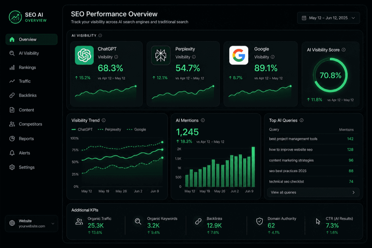Click the Mentions column header

point(346,130)
